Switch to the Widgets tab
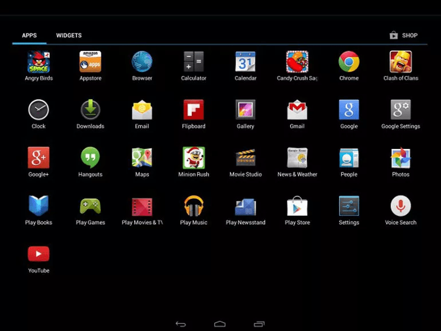The image size is (441, 331). [x=69, y=36]
